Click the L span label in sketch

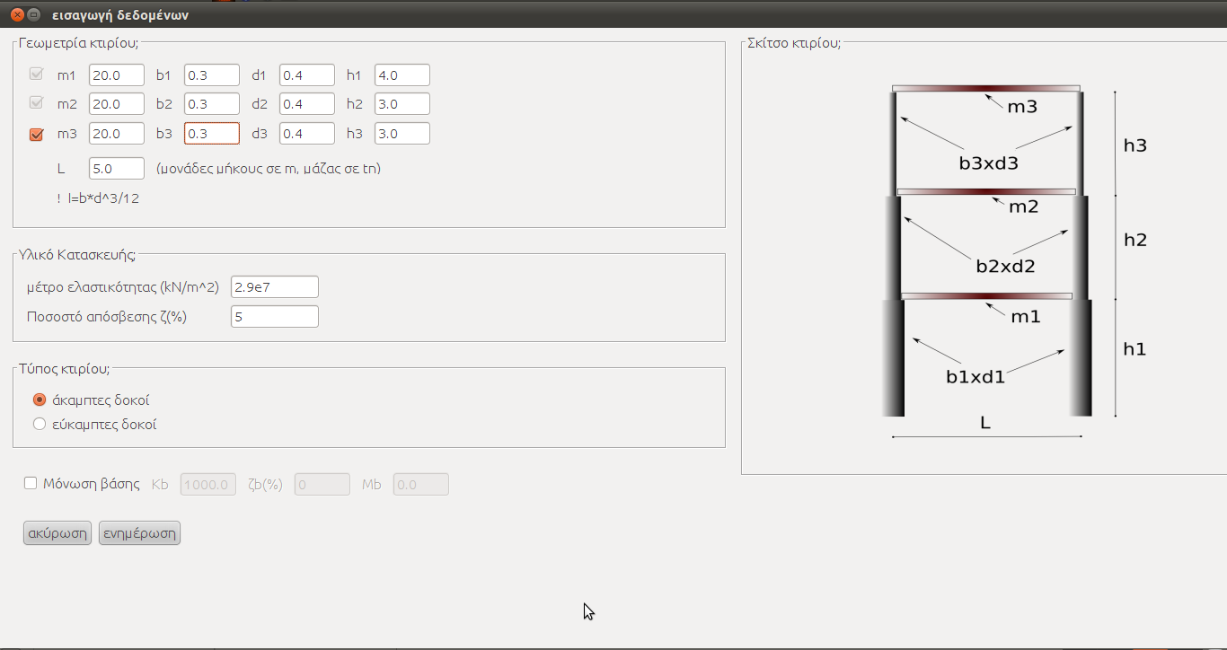tap(985, 423)
